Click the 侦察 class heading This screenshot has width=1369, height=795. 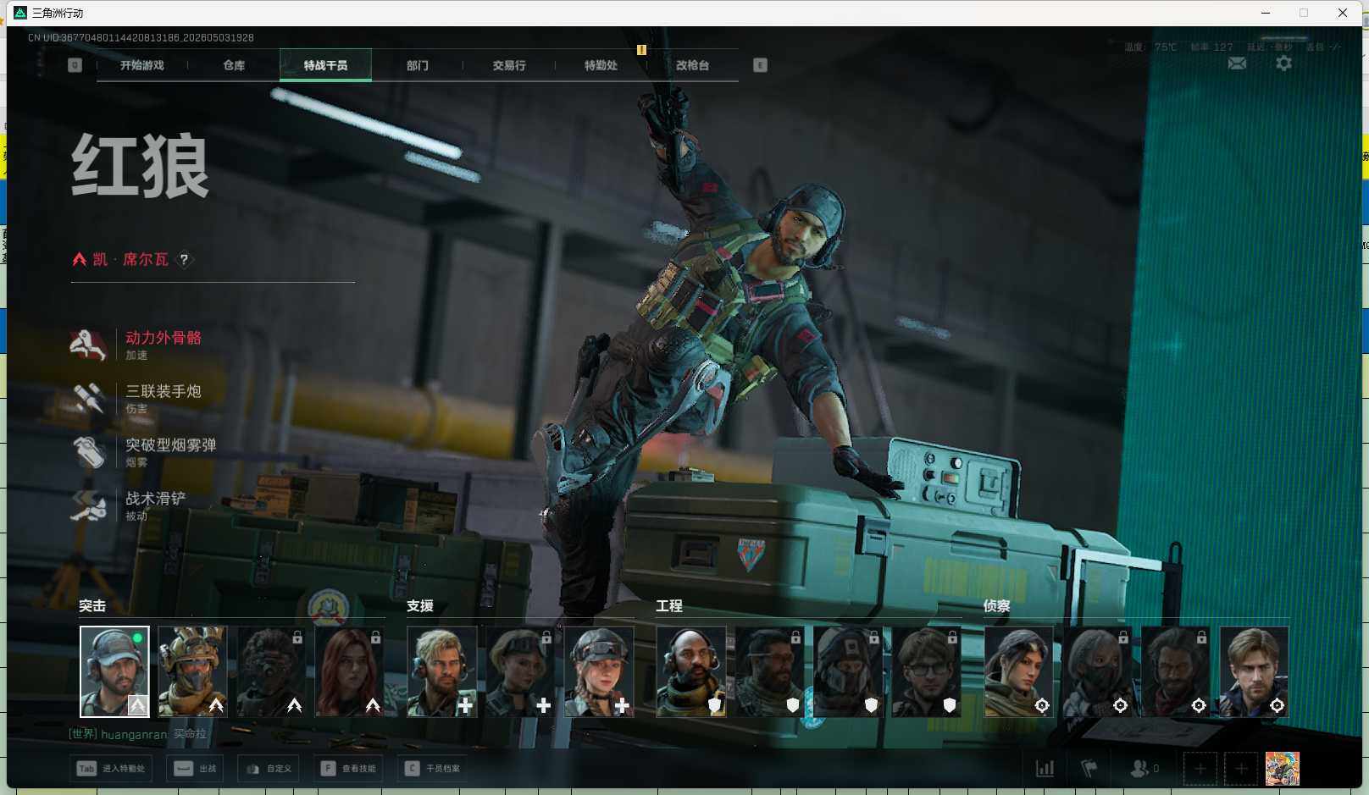pos(997,606)
